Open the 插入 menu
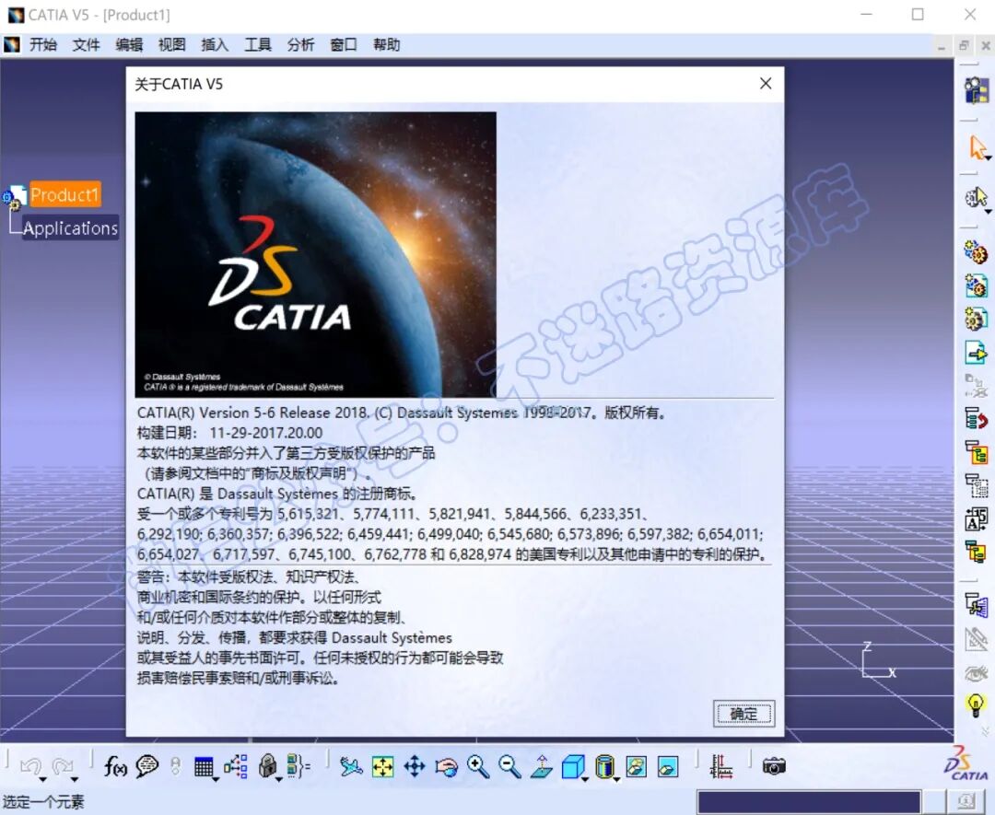 (x=215, y=45)
